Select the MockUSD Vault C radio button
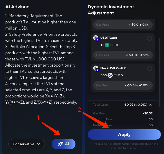Screen dimensions: 164x154 point(150,69)
